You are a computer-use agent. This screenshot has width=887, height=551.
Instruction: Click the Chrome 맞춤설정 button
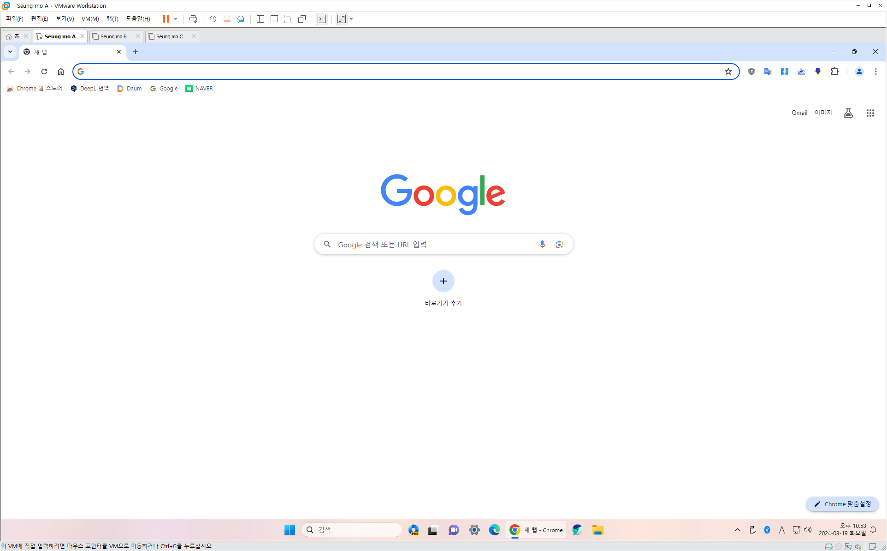[842, 504]
